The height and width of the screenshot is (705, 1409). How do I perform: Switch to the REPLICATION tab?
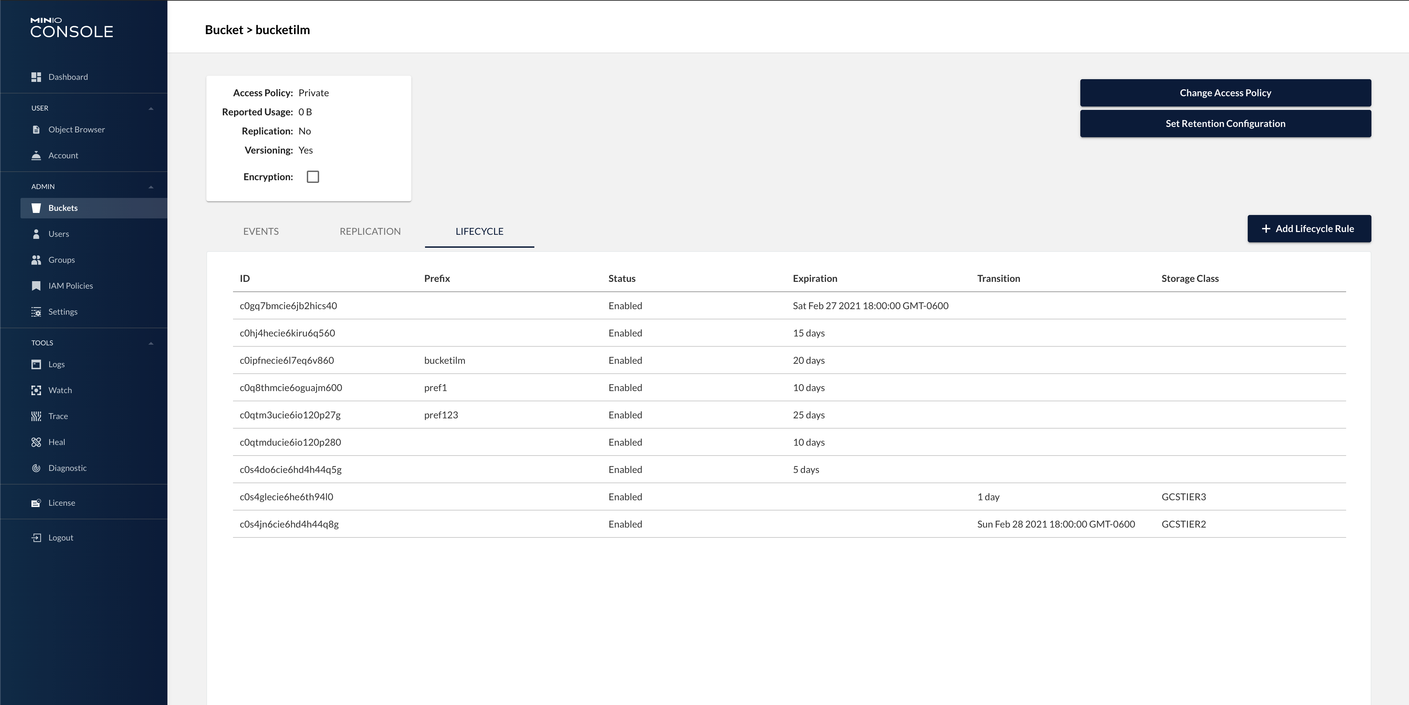coord(370,231)
